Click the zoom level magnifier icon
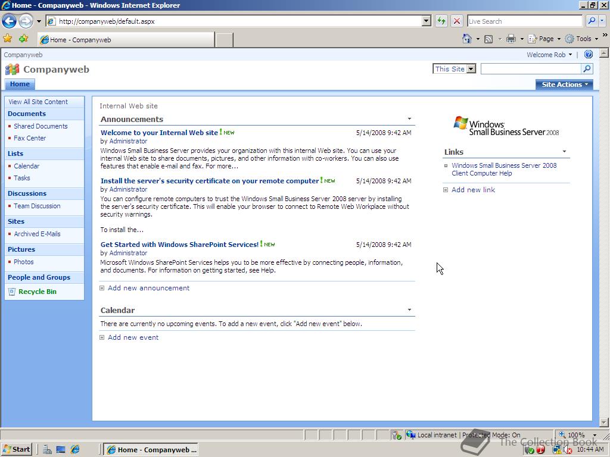This screenshot has width=610, height=457. [x=562, y=434]
